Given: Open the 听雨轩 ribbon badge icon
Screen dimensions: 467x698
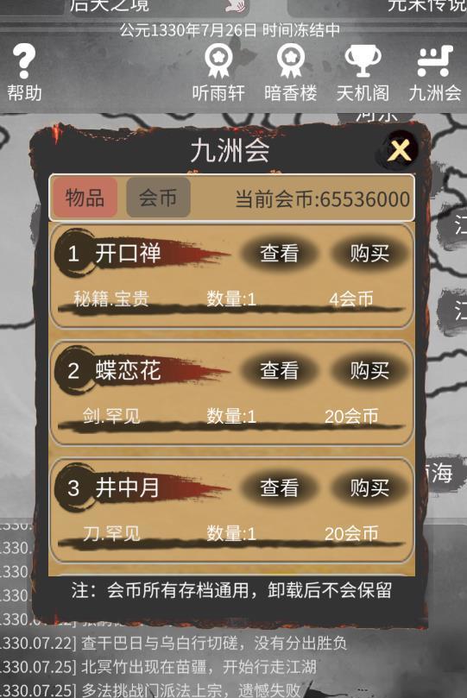Looking at the screenshot, I should [218, 61].
